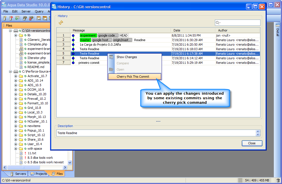Screen dimensions: 282x184
Task: Switch to the Files tab
Action: (x=57, y=174)
